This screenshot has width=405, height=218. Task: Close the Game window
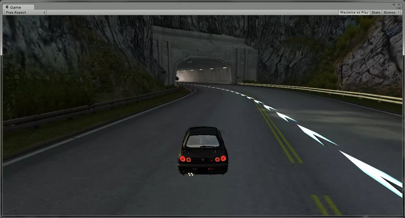(x=399, y=5)
